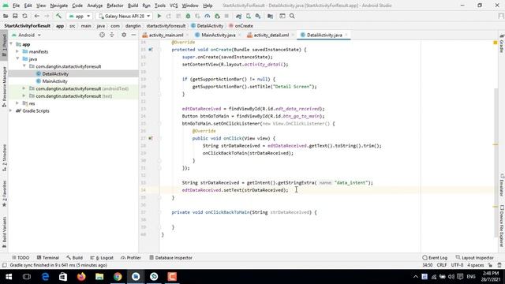
Task: Open Project Structure toolbar icon
Action: (270, 16)
